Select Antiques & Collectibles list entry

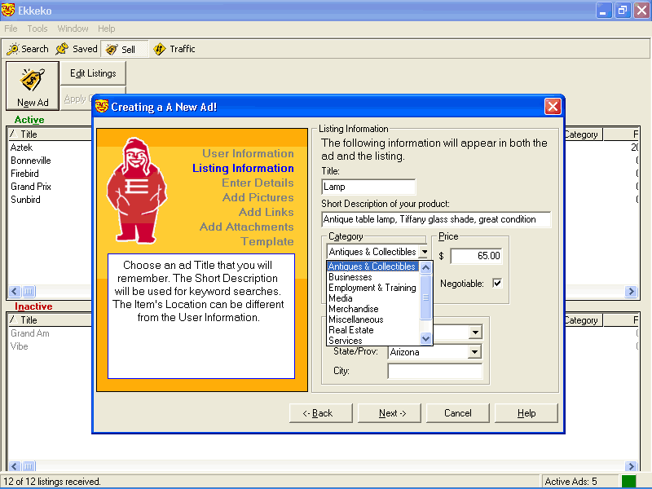pos(372,267)
